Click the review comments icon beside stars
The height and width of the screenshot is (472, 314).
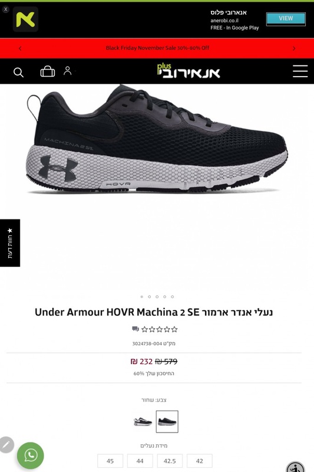tap(135, 329)
